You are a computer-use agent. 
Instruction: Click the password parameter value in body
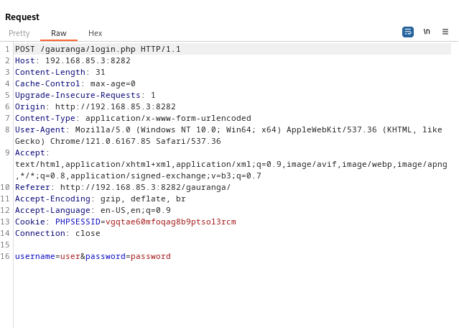point(150,256)
